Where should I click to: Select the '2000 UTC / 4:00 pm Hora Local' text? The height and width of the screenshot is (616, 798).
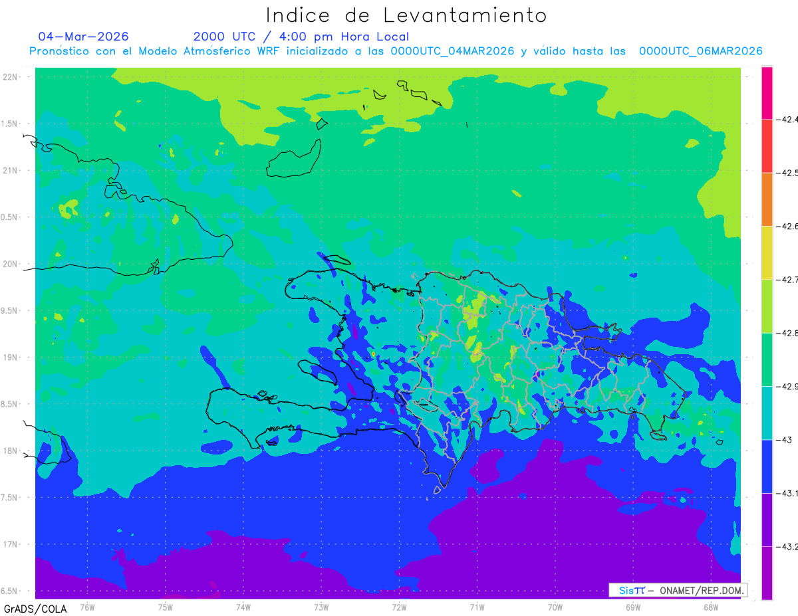pyautogui.click(x=301, y=37)
